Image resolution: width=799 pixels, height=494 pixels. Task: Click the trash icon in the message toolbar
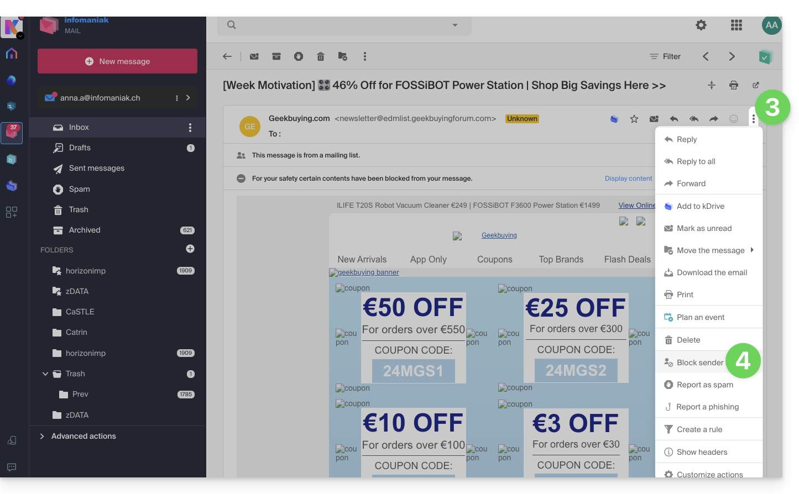click(321, 56)
